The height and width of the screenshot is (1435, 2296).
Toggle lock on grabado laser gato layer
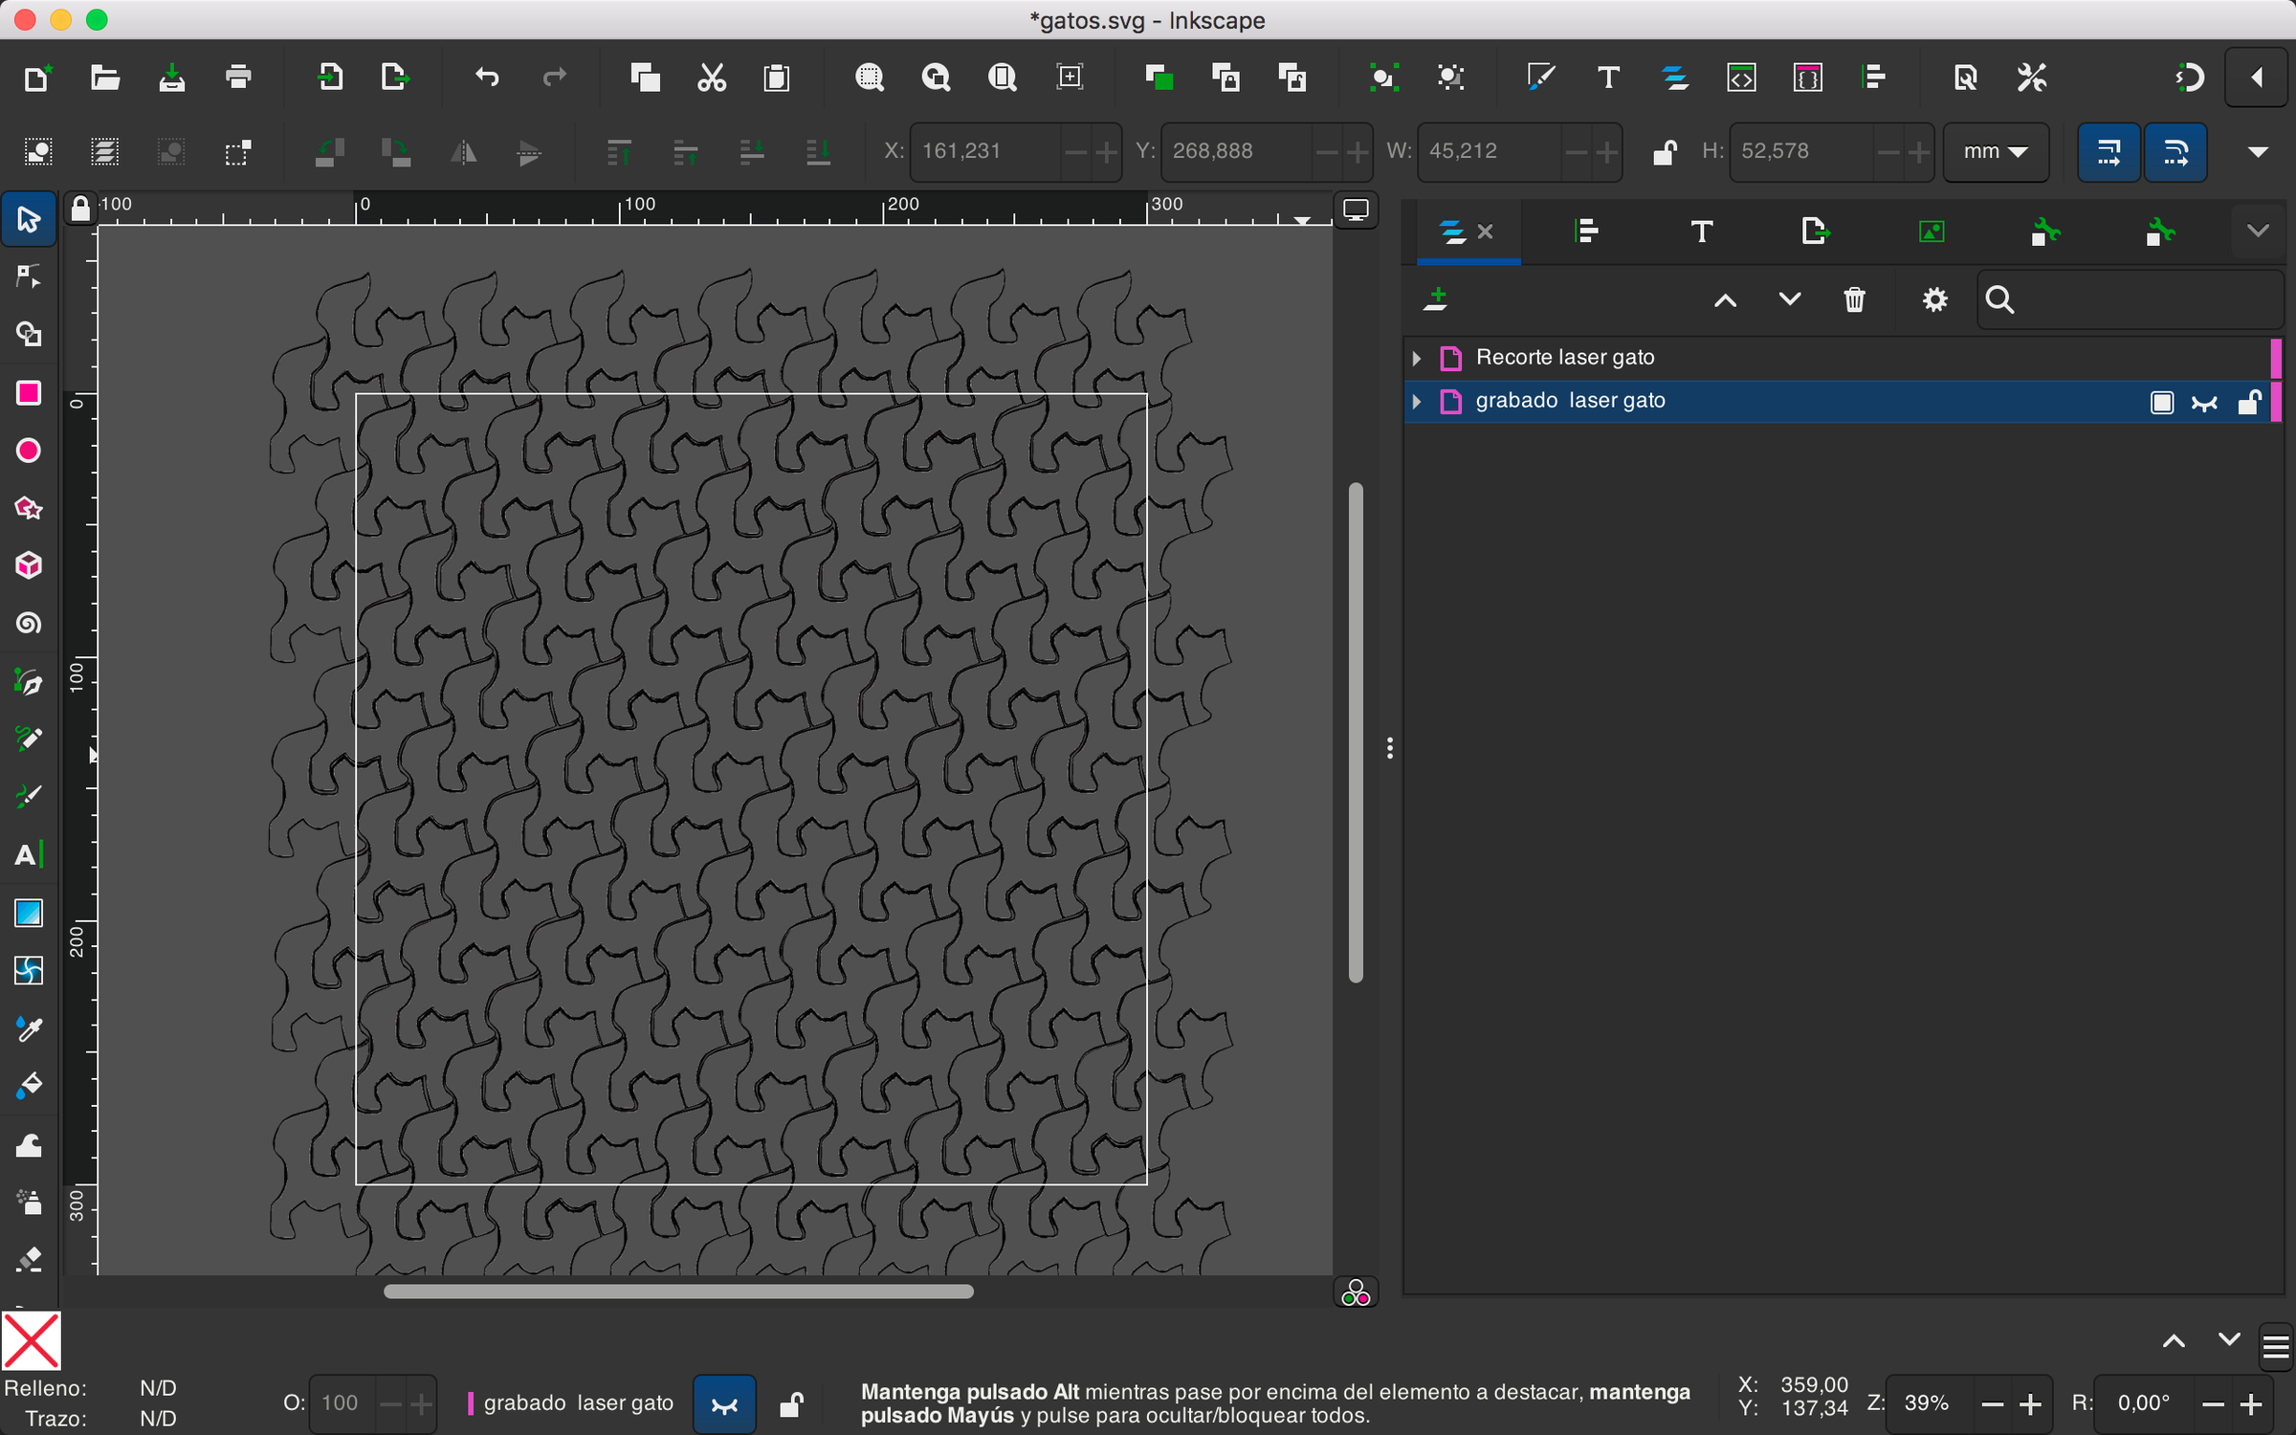(2249, 402)
